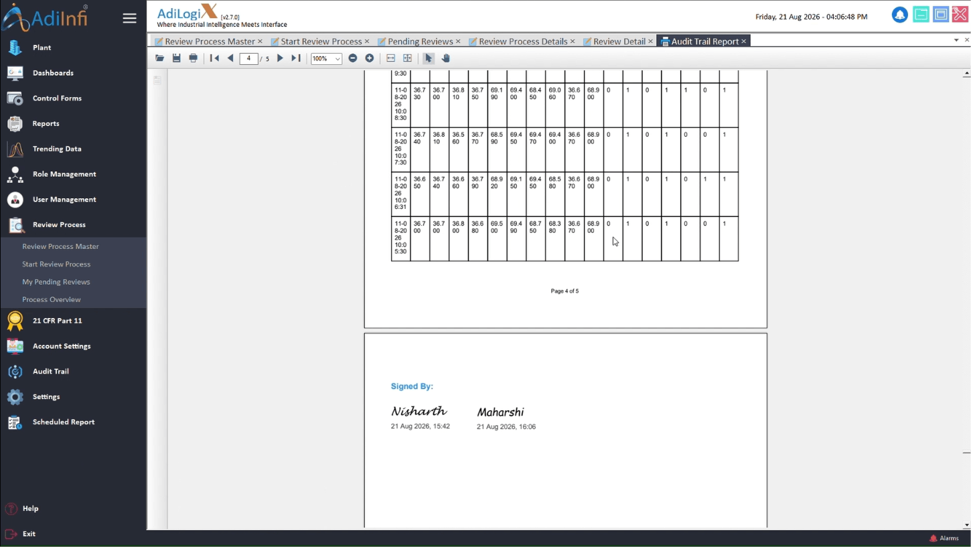The width and height of the screenshot is (971, 547).
Task: Open the notifications bell icon
Action: 899,15
